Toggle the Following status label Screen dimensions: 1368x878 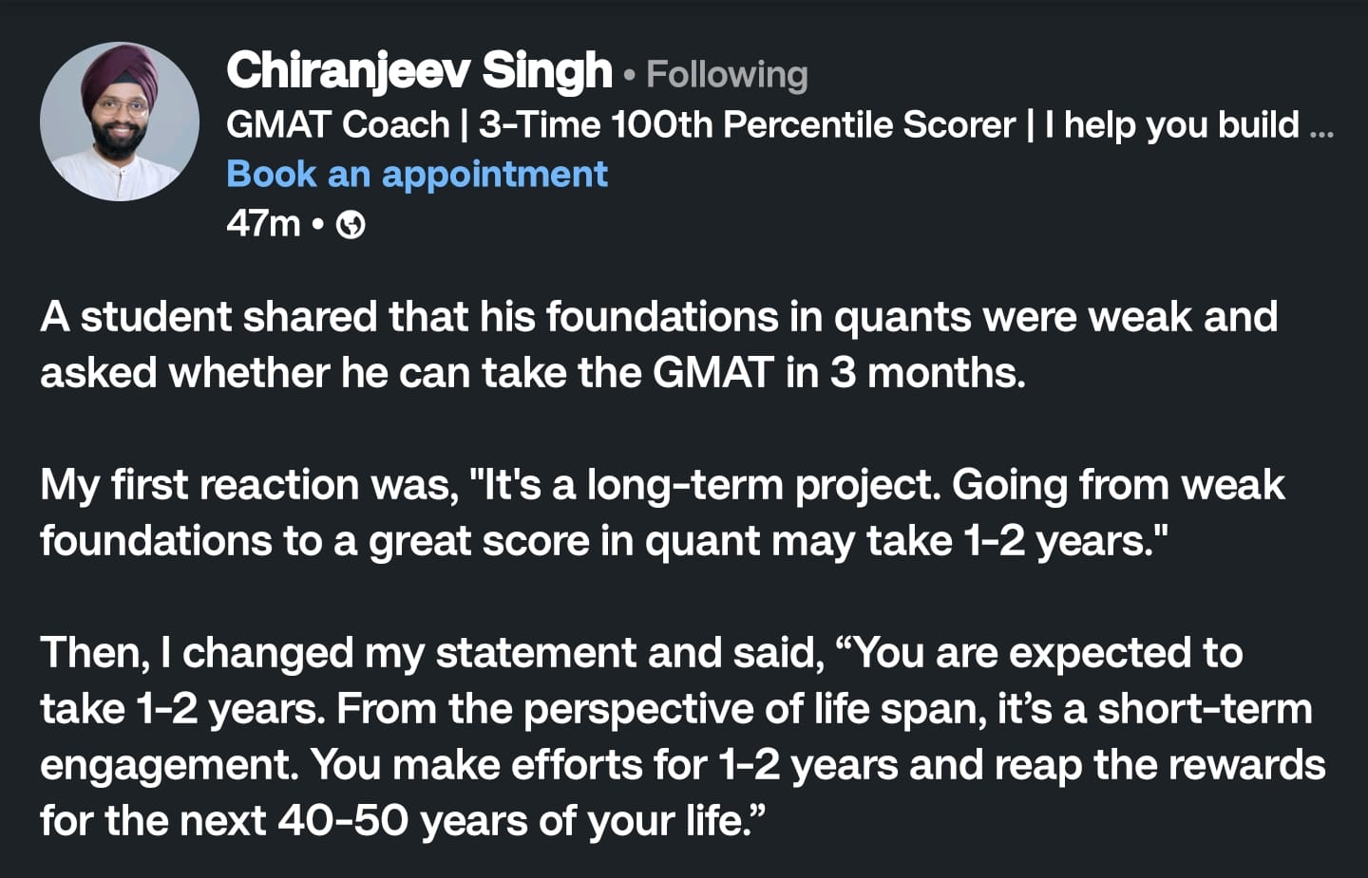[x=727, y=75]
